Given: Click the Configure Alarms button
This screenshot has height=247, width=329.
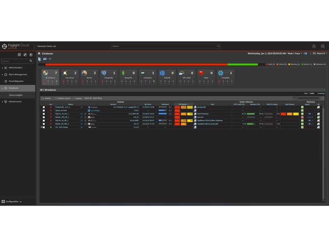Looking at the screenshot, I should 64,98.
